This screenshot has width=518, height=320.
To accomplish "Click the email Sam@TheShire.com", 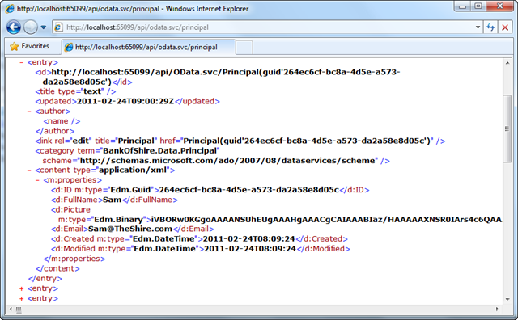I will point(130,229).
